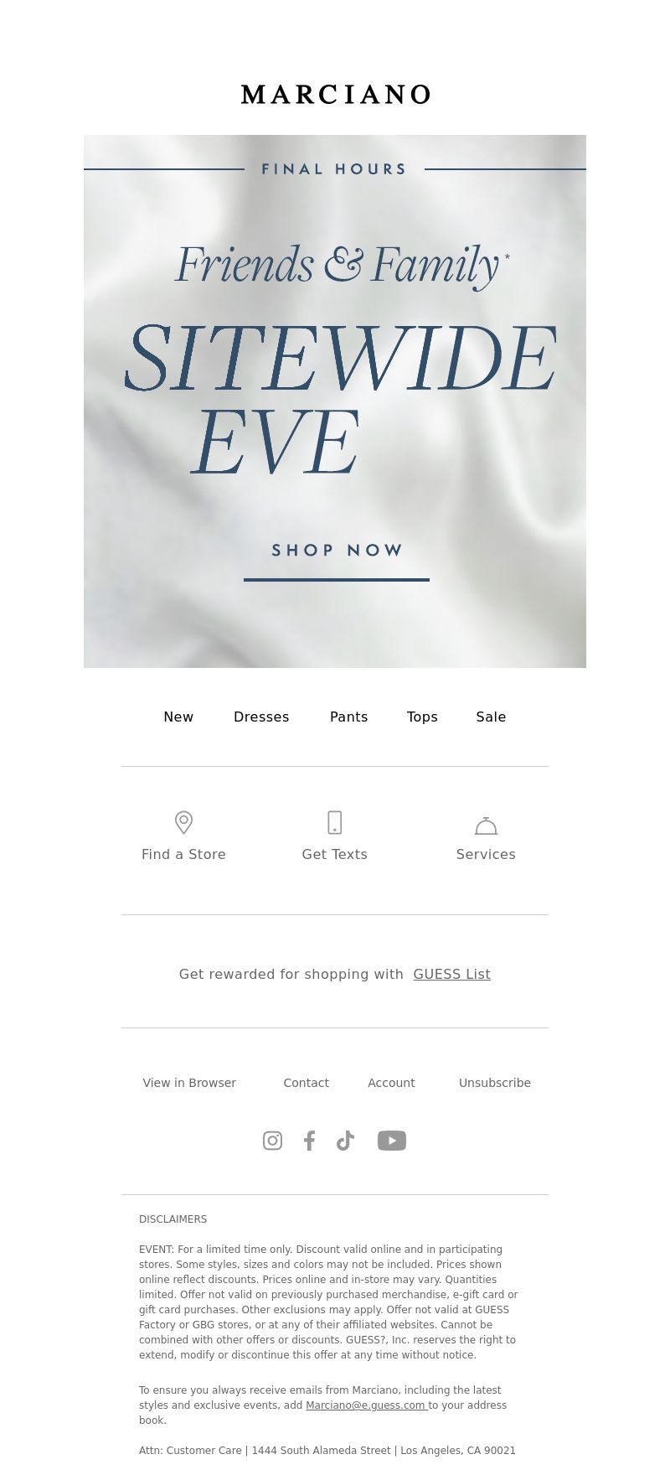The image size is (670, 1475).
Task: Select the Sale category
Action: pos(491,717)
